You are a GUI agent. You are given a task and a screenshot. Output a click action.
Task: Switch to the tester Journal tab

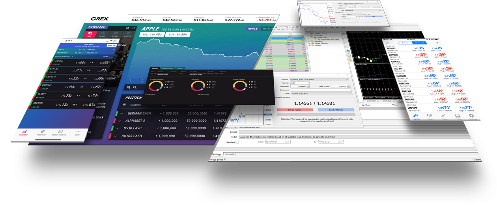tap(229, 154)
